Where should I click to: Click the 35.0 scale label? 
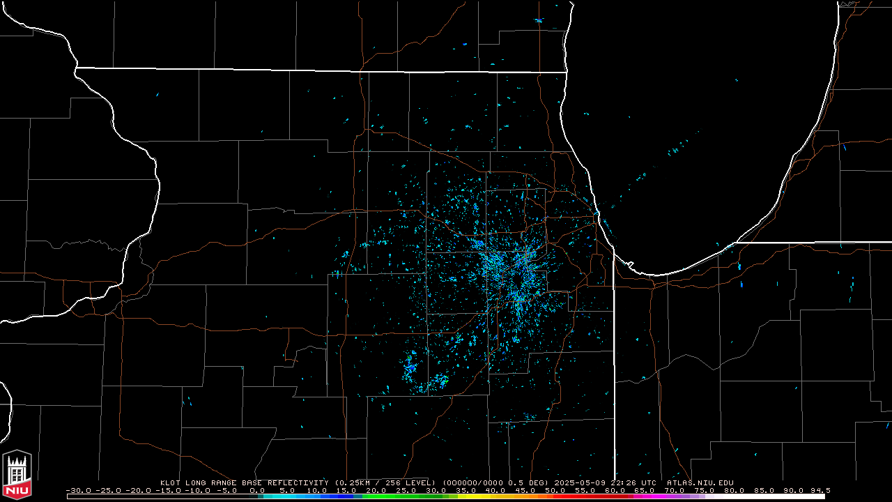pyautogui.click(x=466, y=490)
